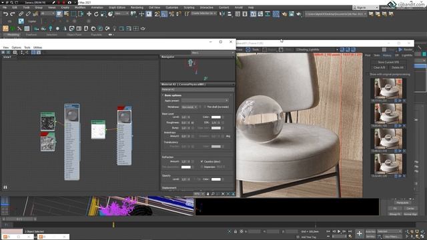Open the Rendering menu
Screen dimensions: 427x240
tap(137, 7)
